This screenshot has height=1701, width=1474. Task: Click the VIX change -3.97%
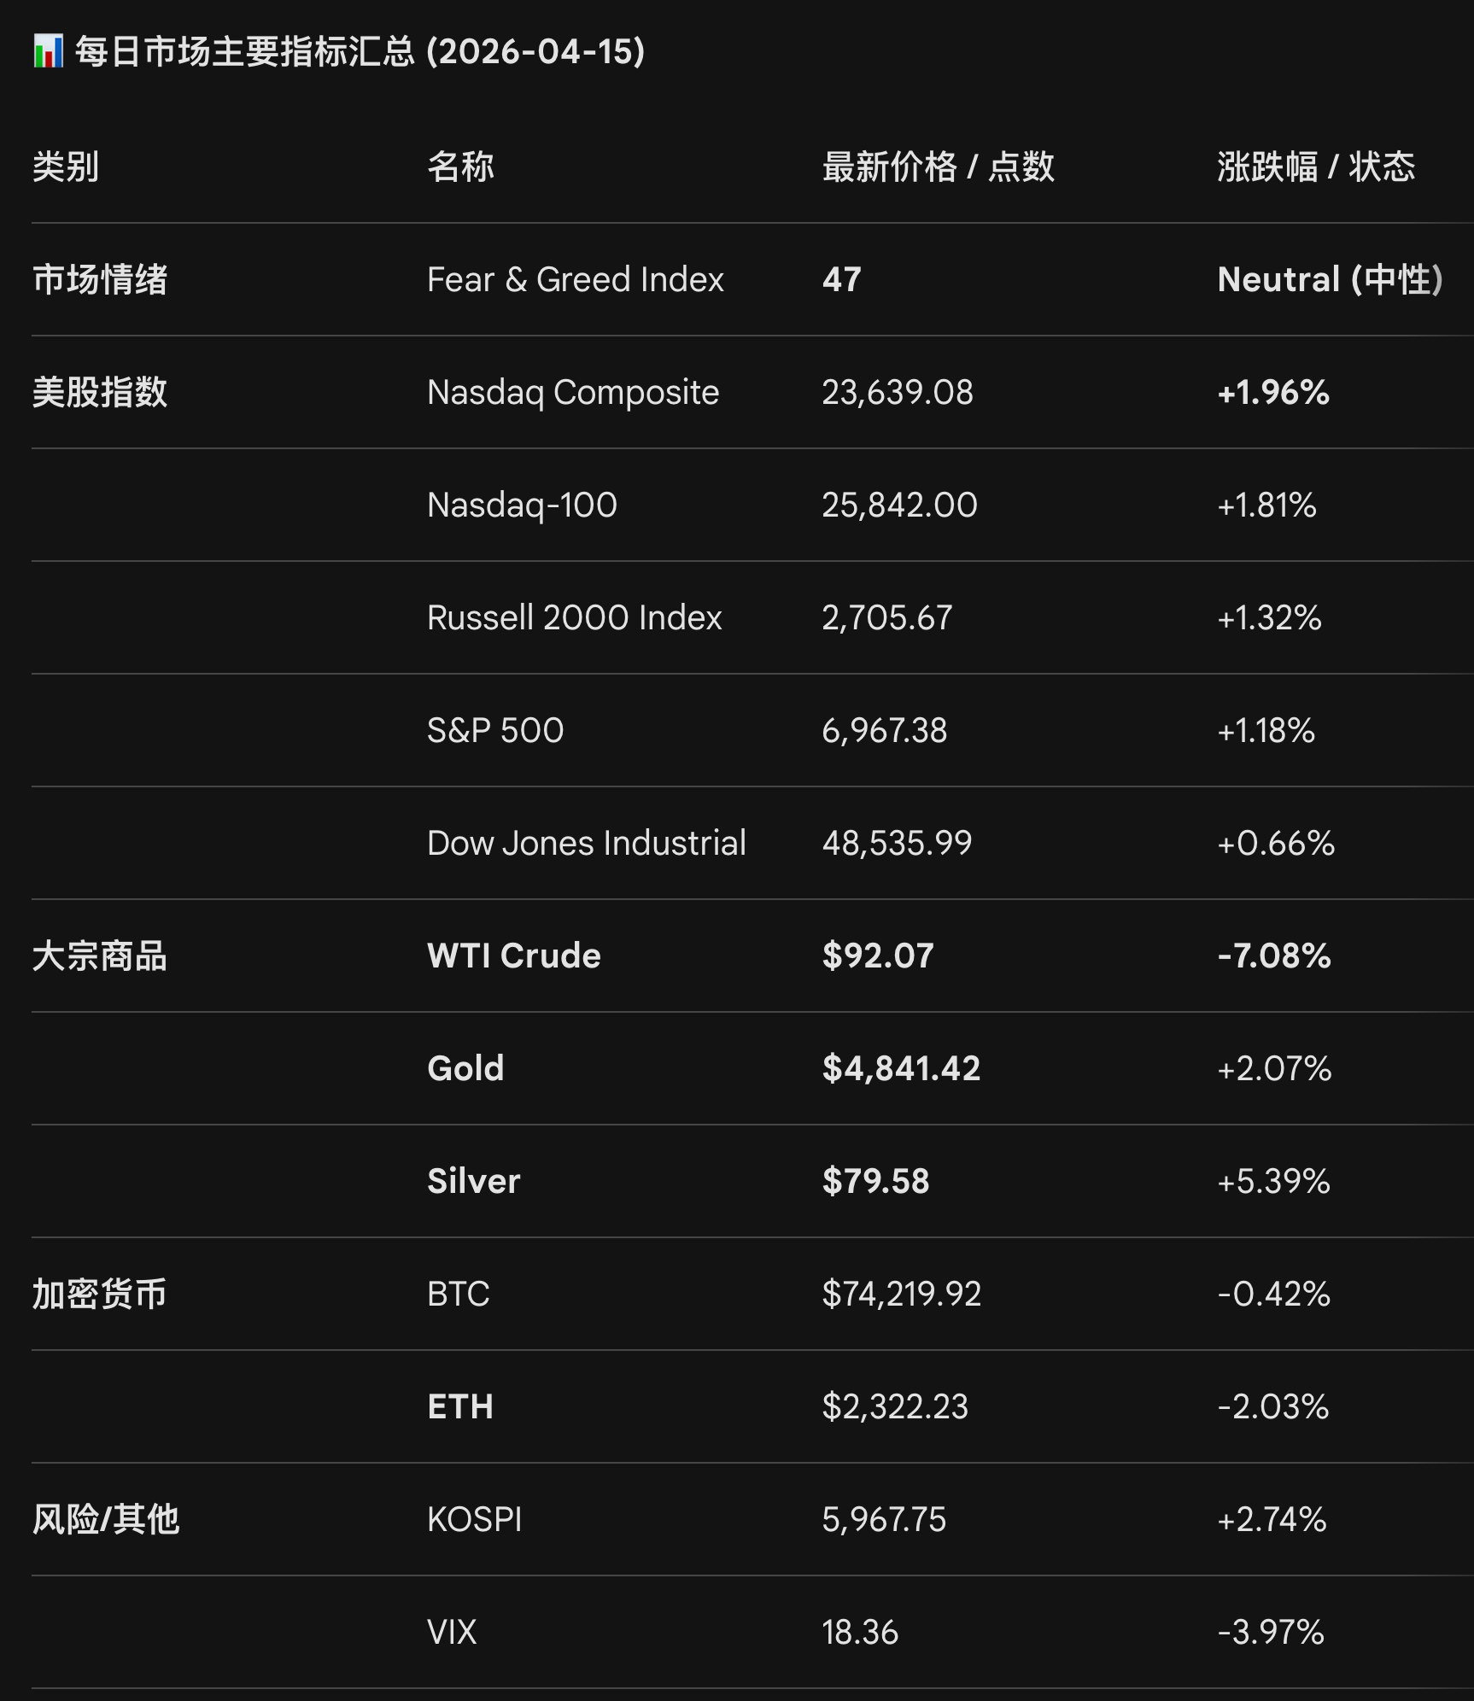pyautogui.click(x=1271, y=1632)
